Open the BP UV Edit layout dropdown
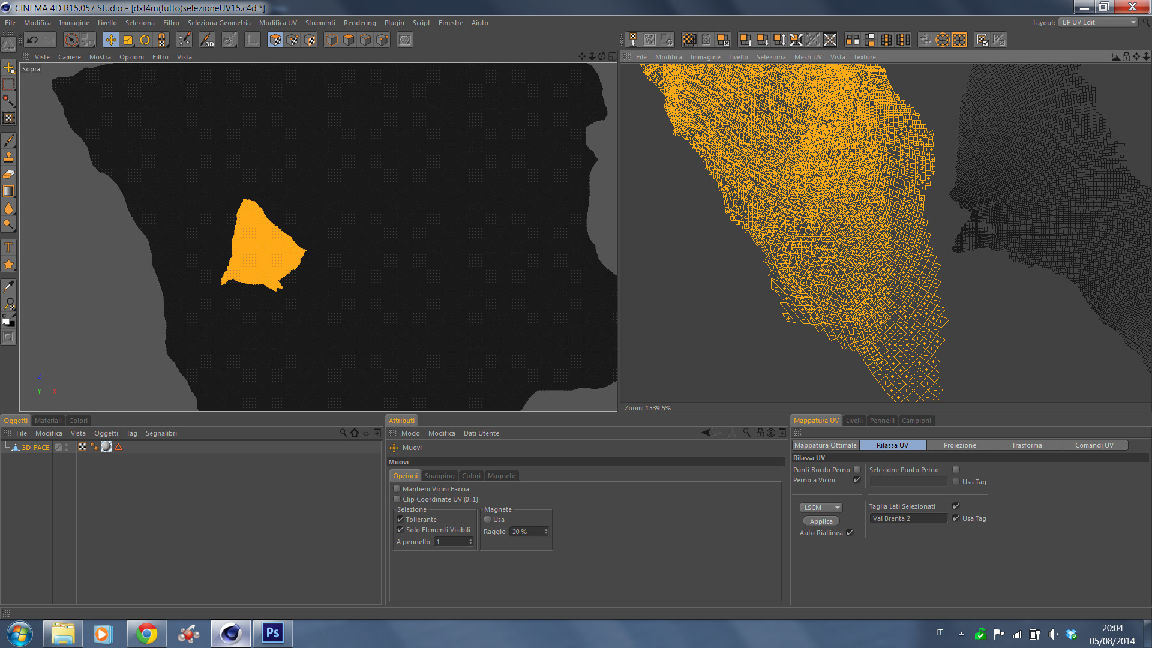The image size is (1152, 648). point(1098,22)
